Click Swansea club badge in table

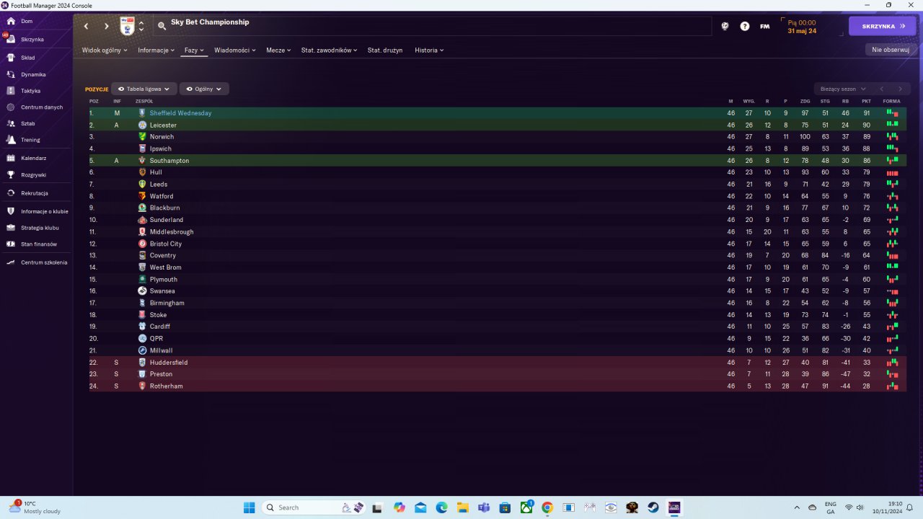tap(142, 291)
